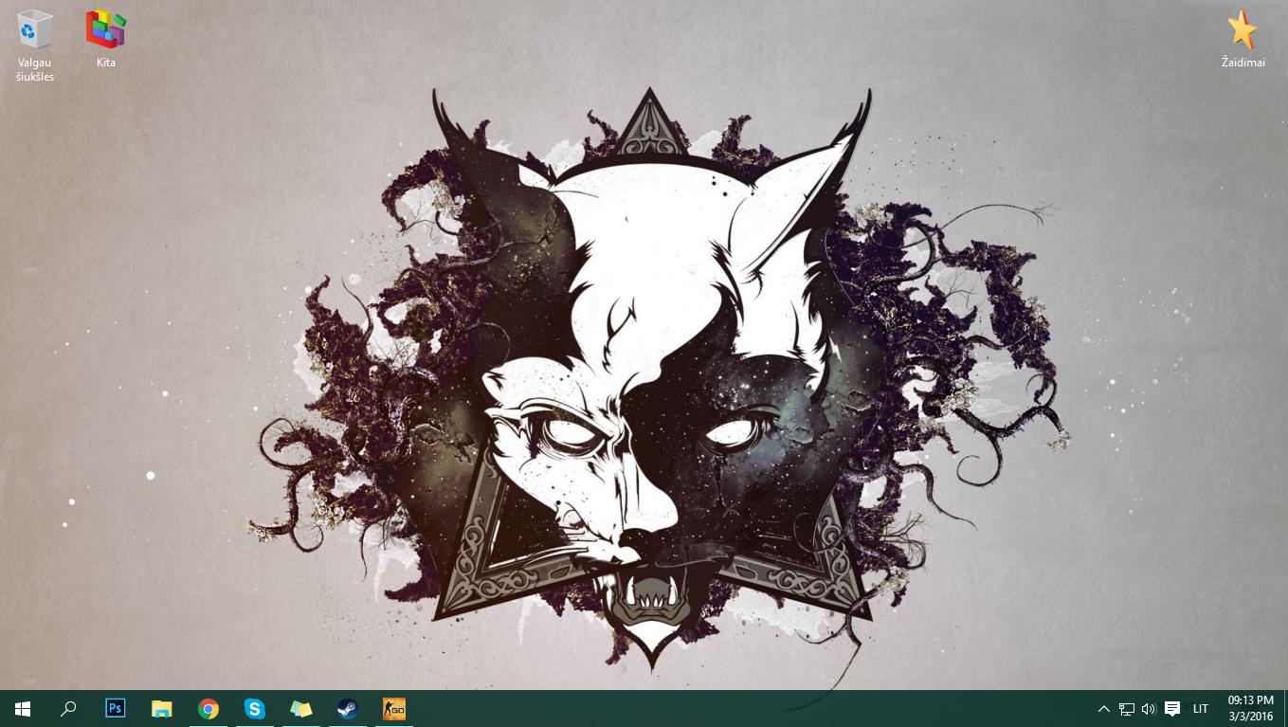Open the network status tray icon

tap(1127, 708)
